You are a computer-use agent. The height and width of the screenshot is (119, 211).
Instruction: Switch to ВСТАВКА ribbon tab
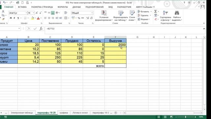[22, 7]
